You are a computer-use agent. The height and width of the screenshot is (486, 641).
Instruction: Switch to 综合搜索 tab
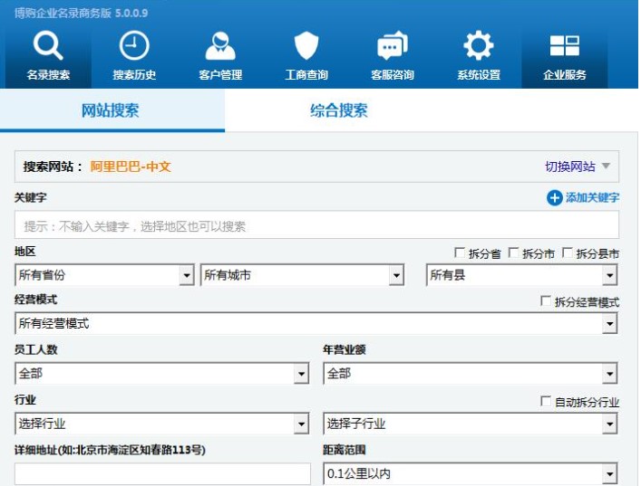[339, 110]
